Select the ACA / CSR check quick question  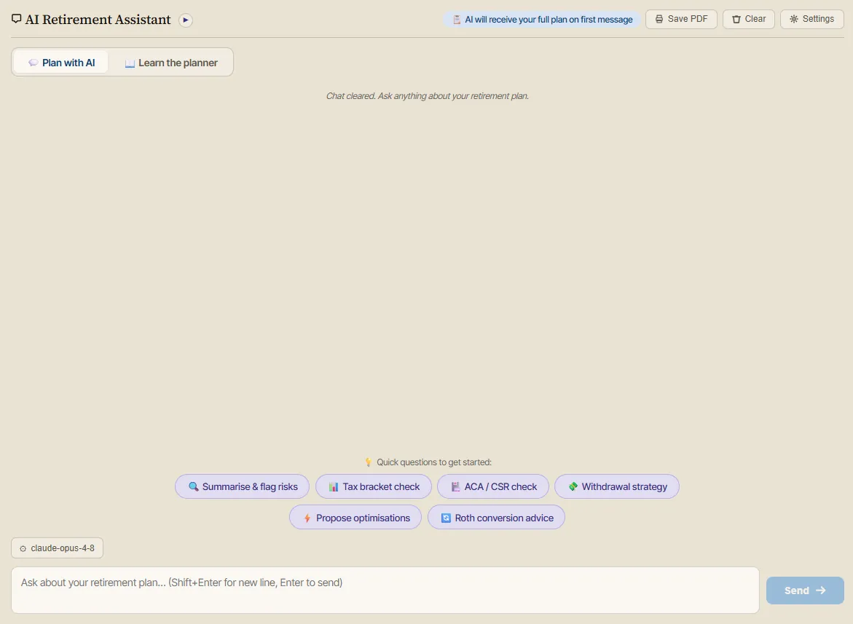point(493,486)
